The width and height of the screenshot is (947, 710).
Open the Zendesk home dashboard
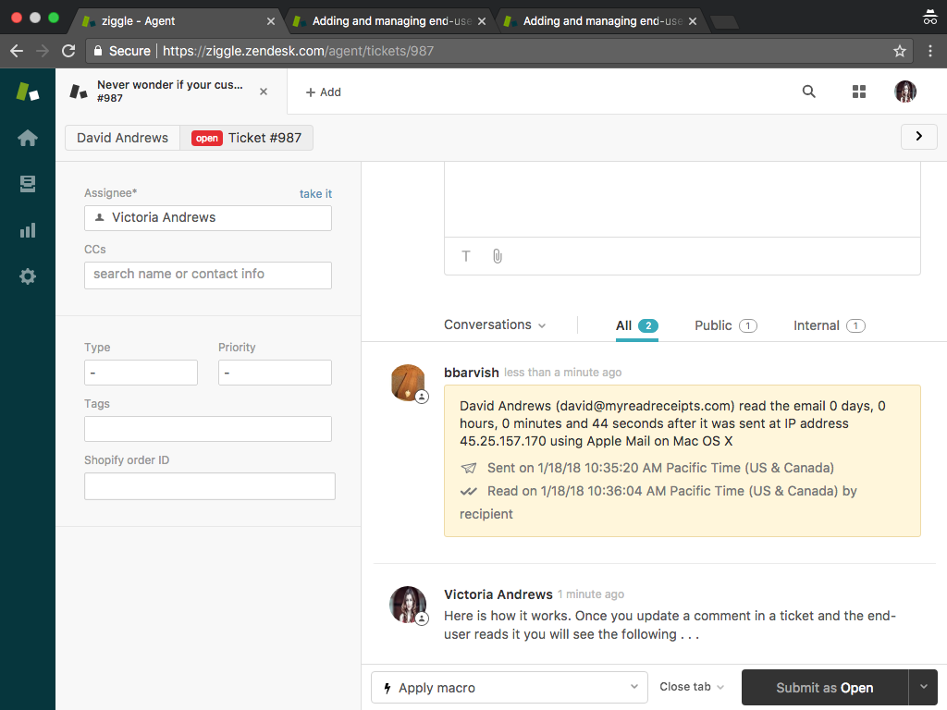click(27, 137)
